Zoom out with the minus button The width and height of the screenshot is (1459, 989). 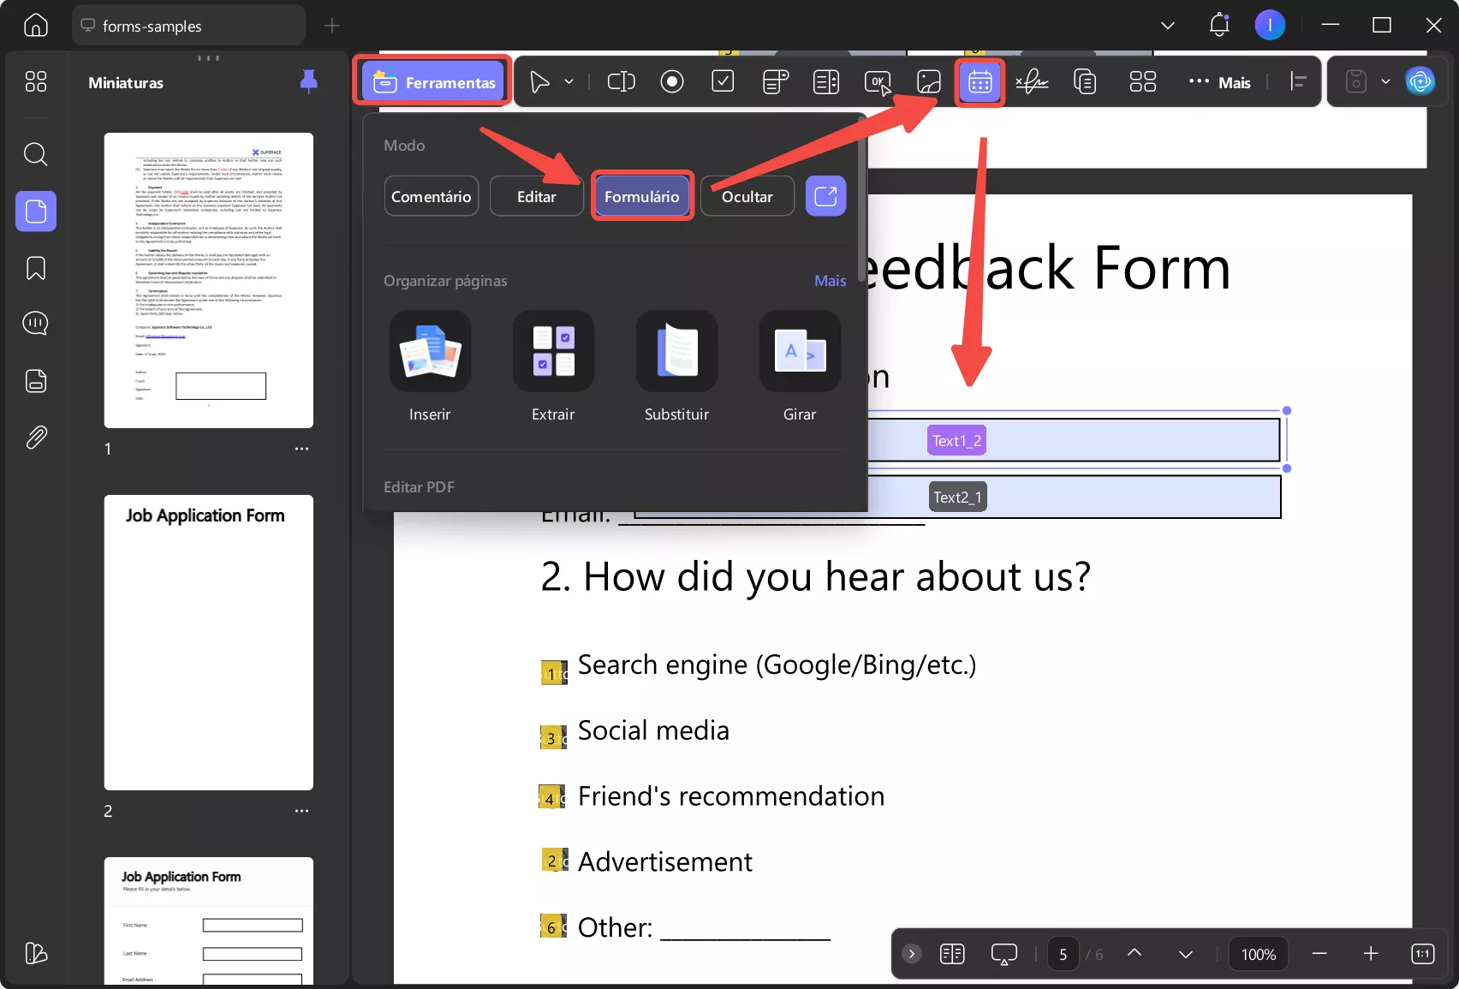coord(1319,954)
